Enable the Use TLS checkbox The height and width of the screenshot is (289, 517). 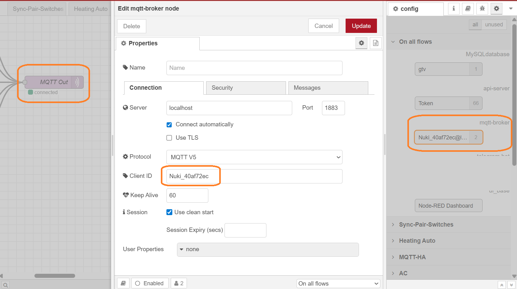pyautogui.click(x=169, y=138)
